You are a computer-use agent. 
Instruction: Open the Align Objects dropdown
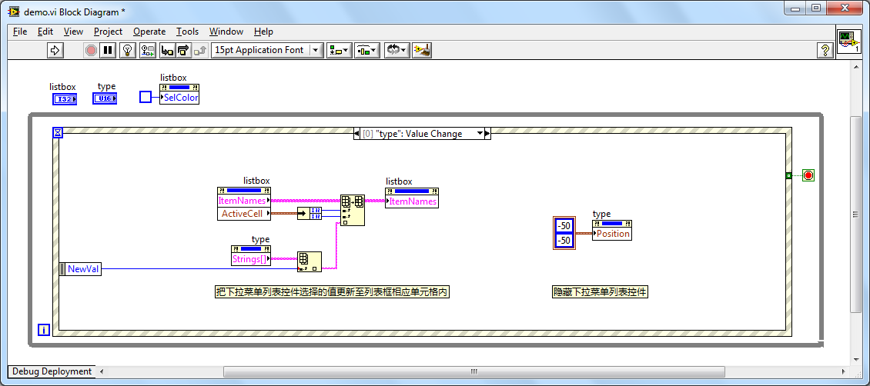pos(339,50)
